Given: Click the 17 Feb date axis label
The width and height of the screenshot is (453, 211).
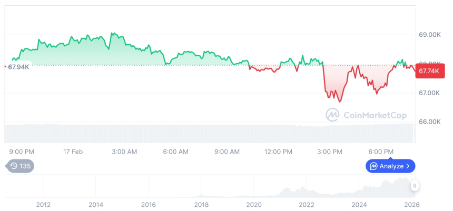Looking at the screenshot, I should [73, 152].
